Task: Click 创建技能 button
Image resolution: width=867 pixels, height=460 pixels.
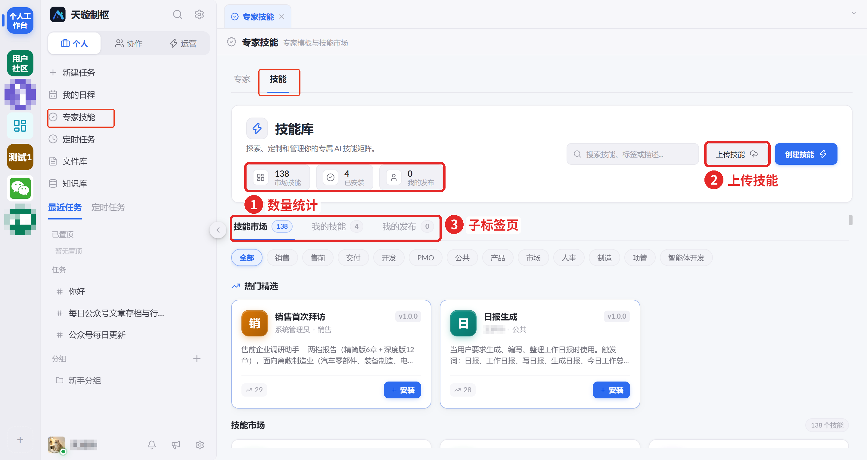Action: (x=806, y=154)
